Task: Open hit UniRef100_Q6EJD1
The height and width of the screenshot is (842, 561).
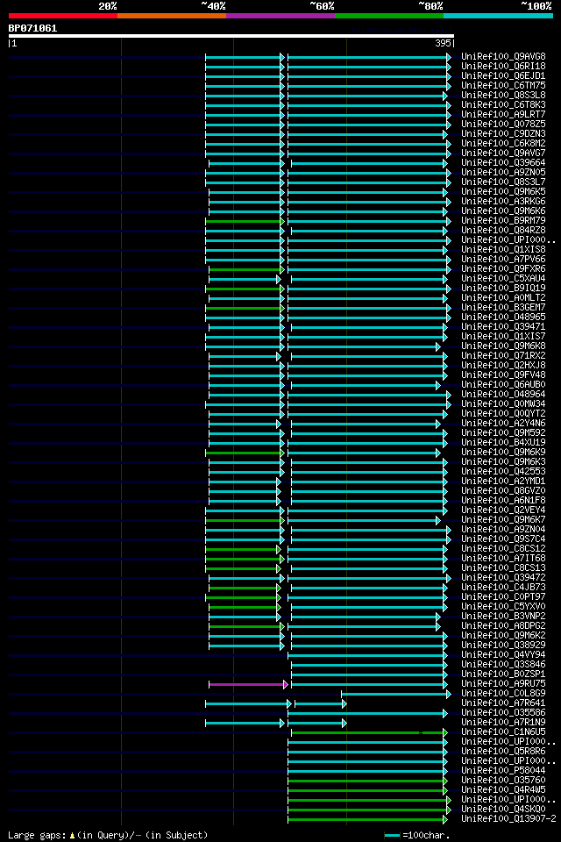Action: pos(503,75)
